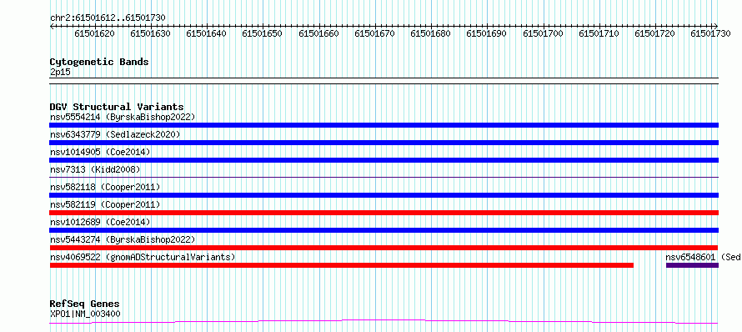Click the purple bar under nsv6548601
This screenshot has height=332, width=742.
692,265
